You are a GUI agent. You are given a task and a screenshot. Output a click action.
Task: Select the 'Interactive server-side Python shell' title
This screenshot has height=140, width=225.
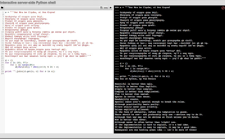(x=28, y=2)
